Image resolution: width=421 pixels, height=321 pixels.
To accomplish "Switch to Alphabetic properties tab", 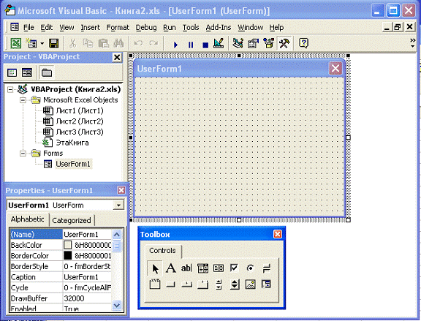I will 27,219.
